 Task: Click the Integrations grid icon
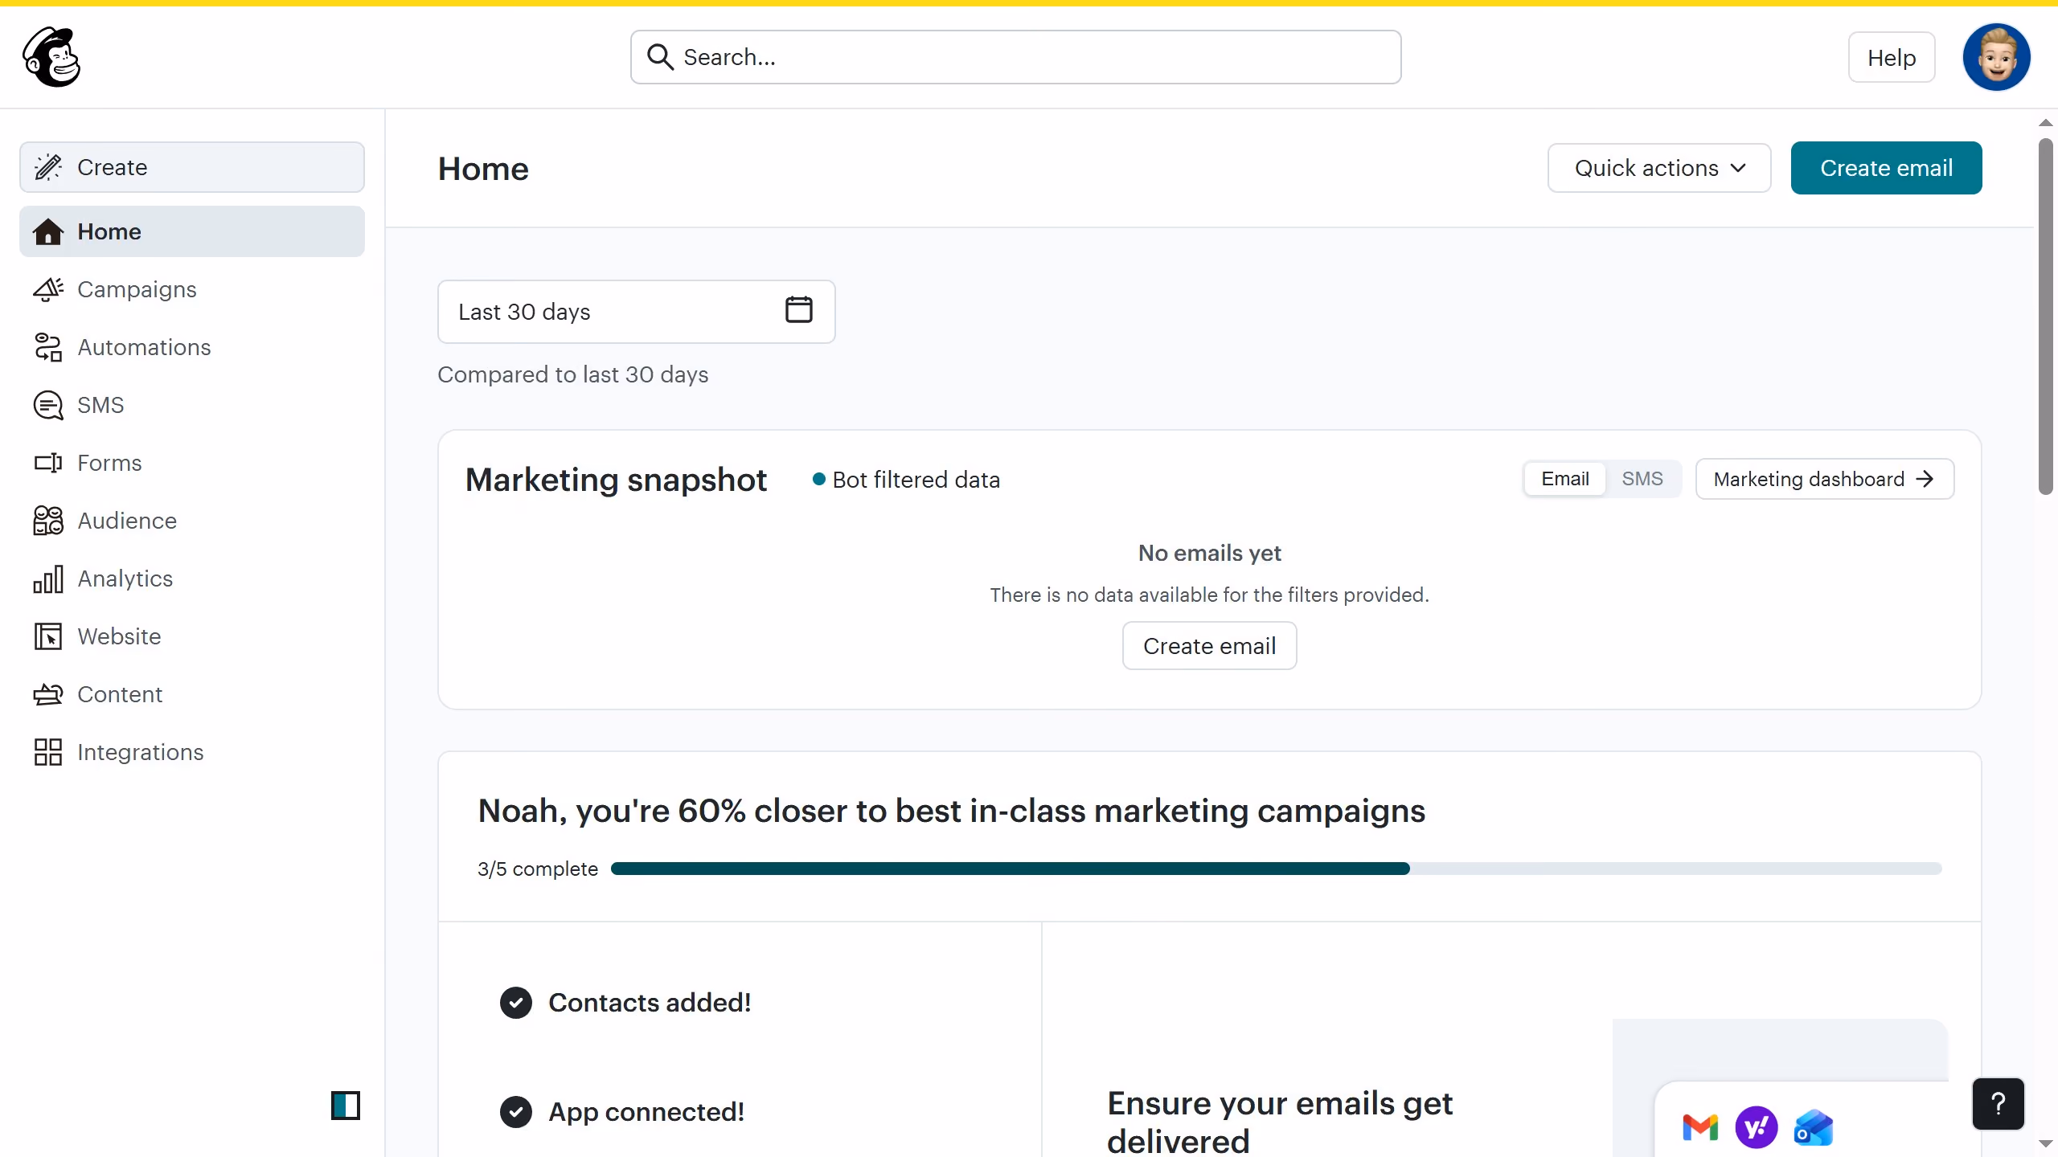48,752
